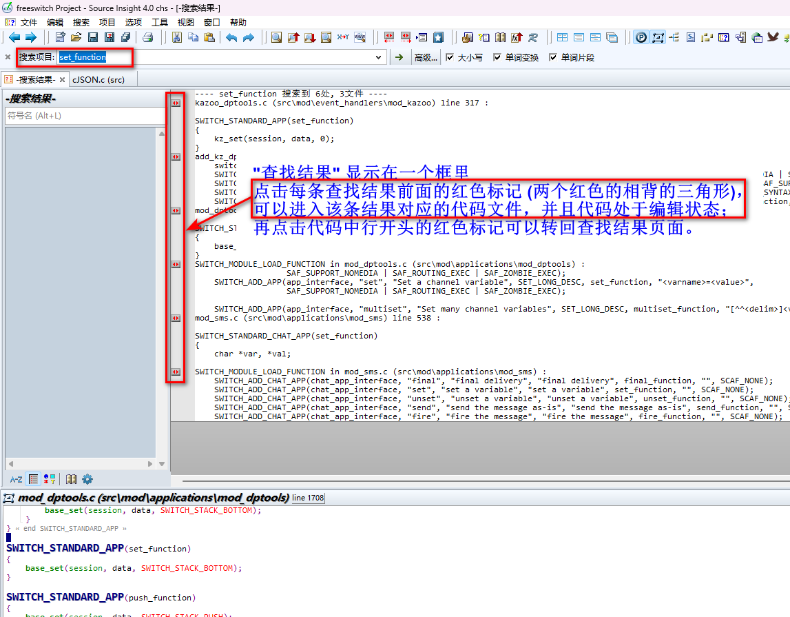Click the Undo arrow icon

230,37
